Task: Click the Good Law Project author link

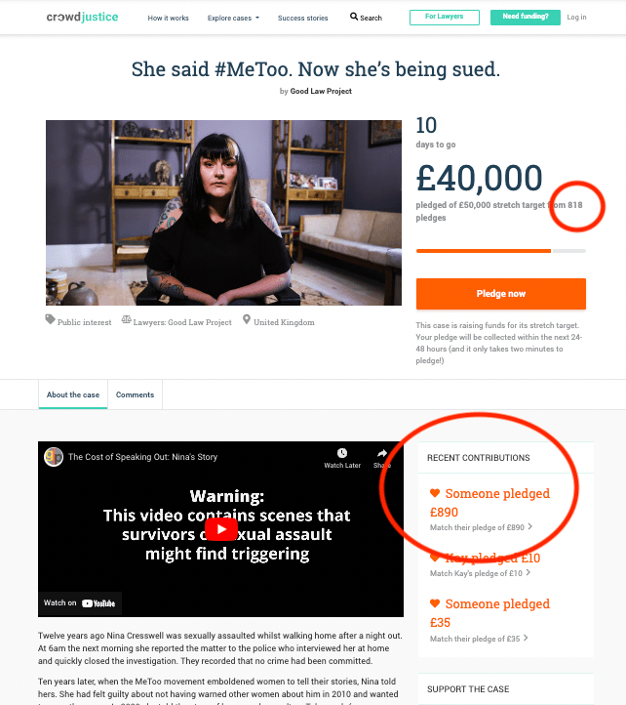Action: (x=321, y=92)
